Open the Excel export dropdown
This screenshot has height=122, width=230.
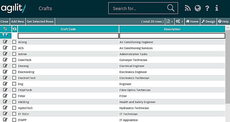[x=169, y=21]
